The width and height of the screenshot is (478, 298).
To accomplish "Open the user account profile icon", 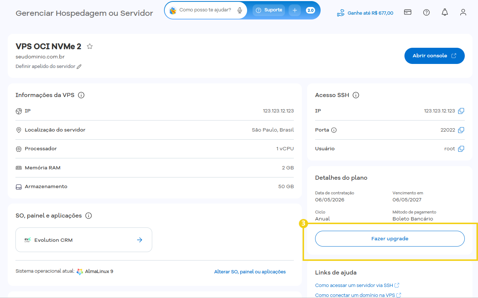I will click(463, 12).
